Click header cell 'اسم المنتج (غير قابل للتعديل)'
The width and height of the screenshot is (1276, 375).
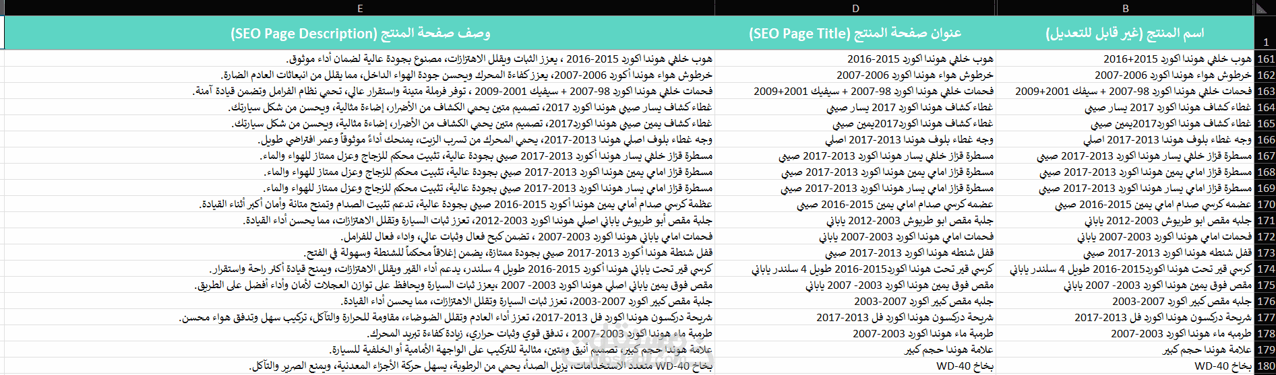coord(1125,33)
